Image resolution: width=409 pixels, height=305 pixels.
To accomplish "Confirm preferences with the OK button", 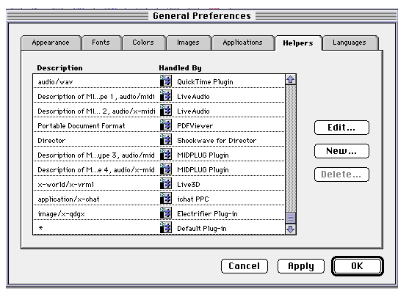I will click(358, 266).
